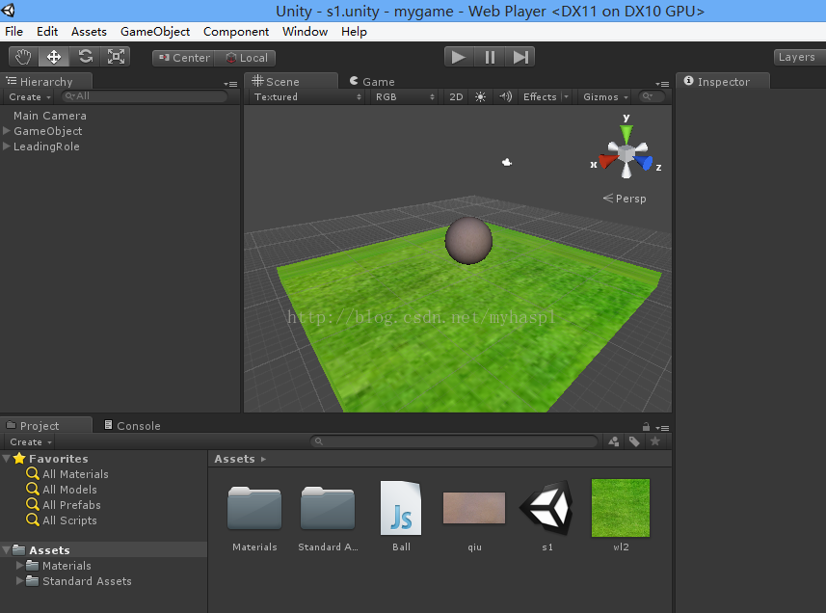
Task: Start Play mode
Action: tap(459, 57)
